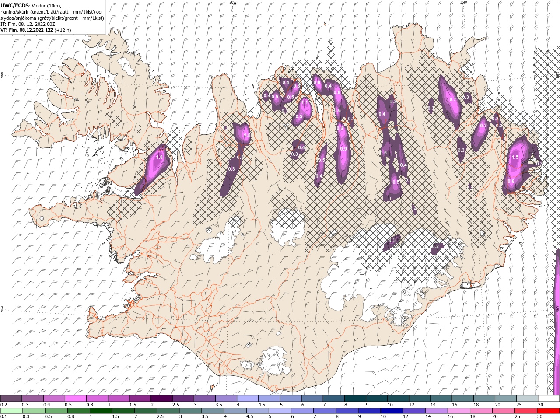Upper legend: pick pale grey swatch between 25 and 30

pos(527,399)
